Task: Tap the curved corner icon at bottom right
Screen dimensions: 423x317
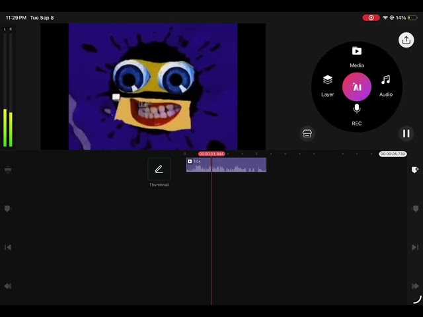Action: click(x=417, y=299)
